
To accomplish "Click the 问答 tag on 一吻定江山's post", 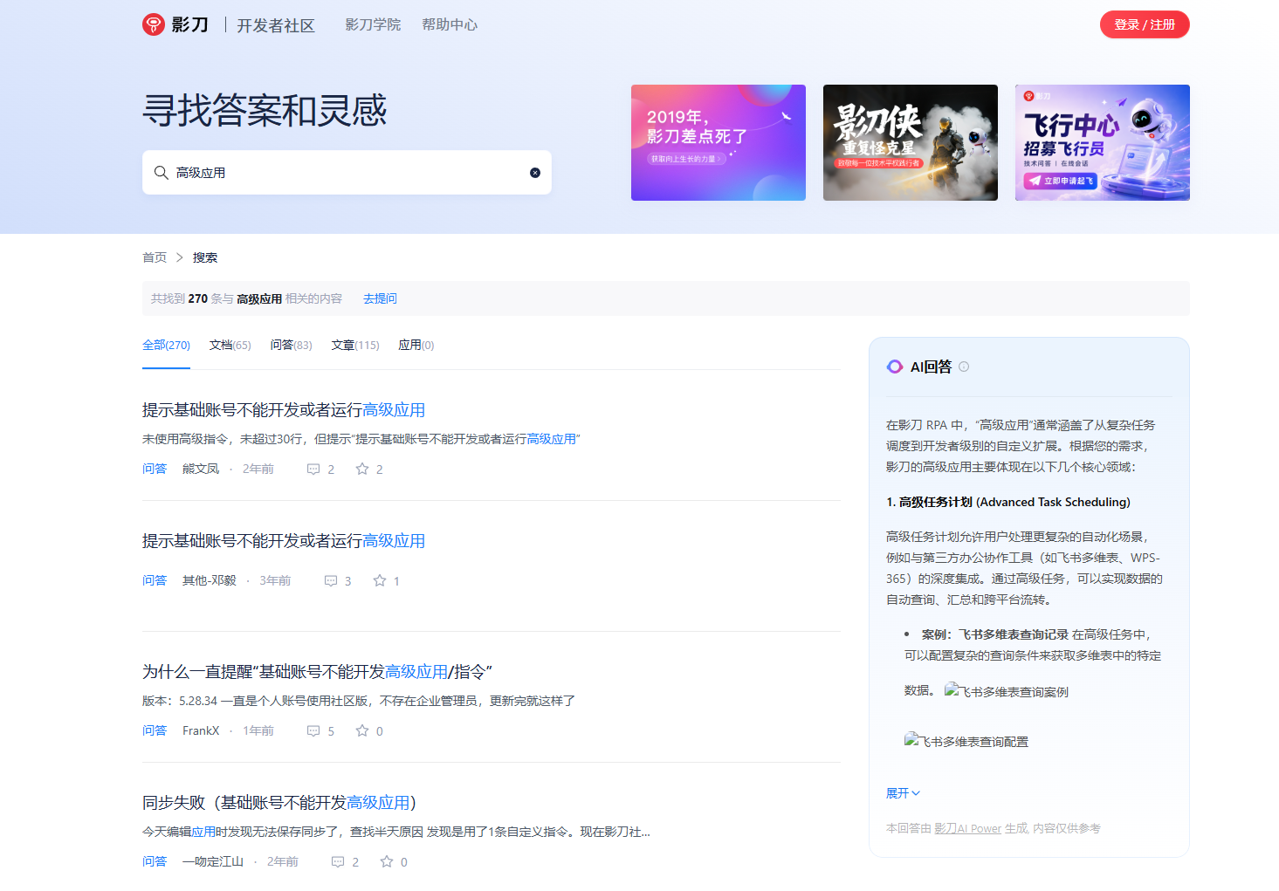I will tap(155, 862).
